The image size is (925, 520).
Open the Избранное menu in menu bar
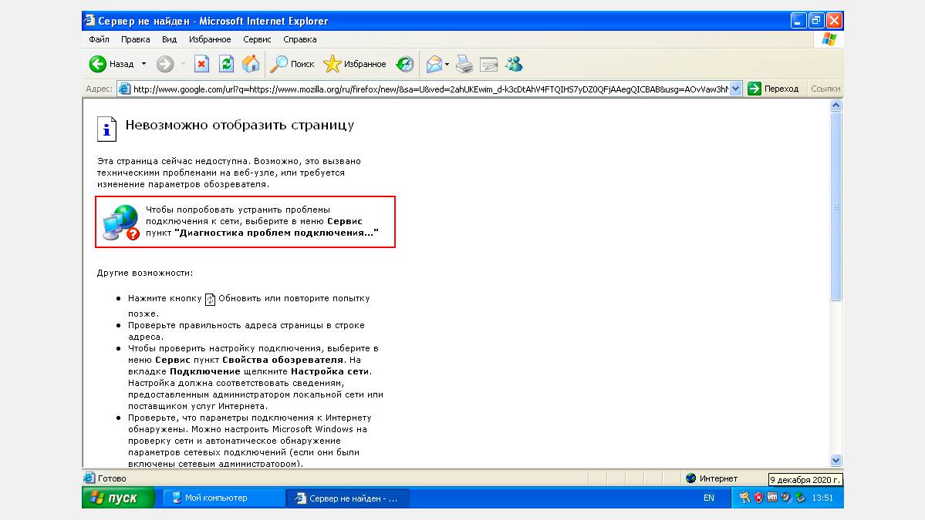click(210, 39)
